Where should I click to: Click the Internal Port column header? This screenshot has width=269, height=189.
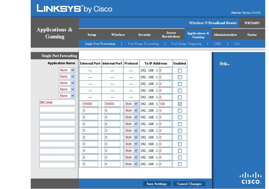(x=112, y=63)
